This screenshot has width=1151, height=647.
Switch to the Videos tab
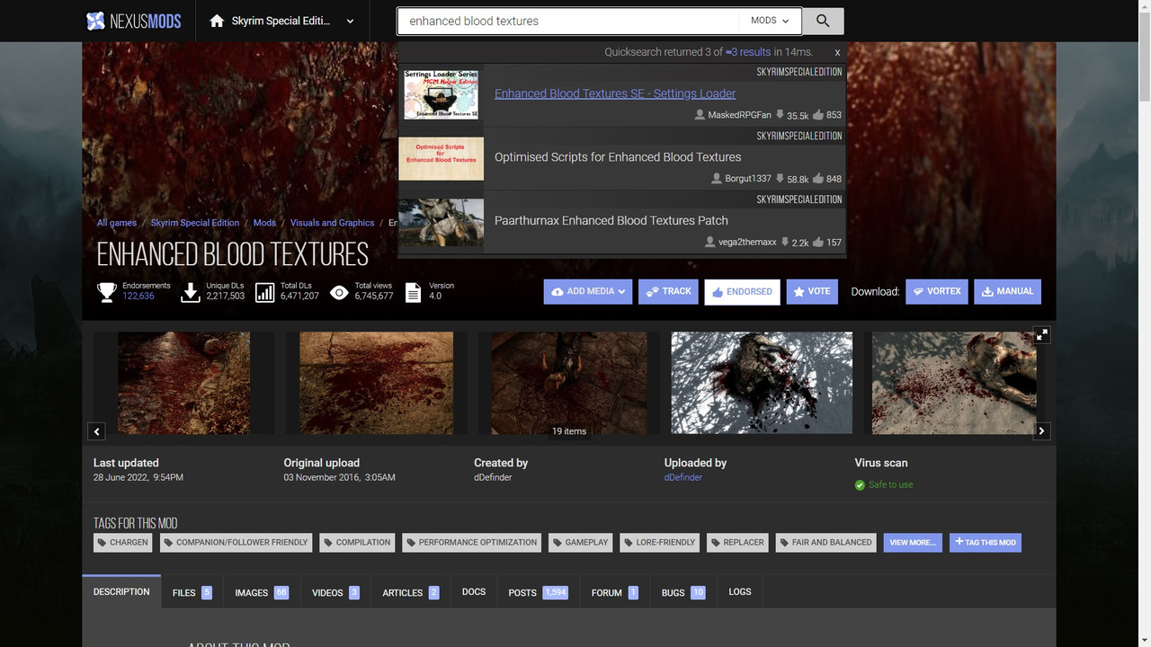[x=335, y=592]
